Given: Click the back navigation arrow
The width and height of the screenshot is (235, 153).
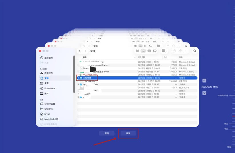Looking at the screenshot, I should tap(80, 51).
